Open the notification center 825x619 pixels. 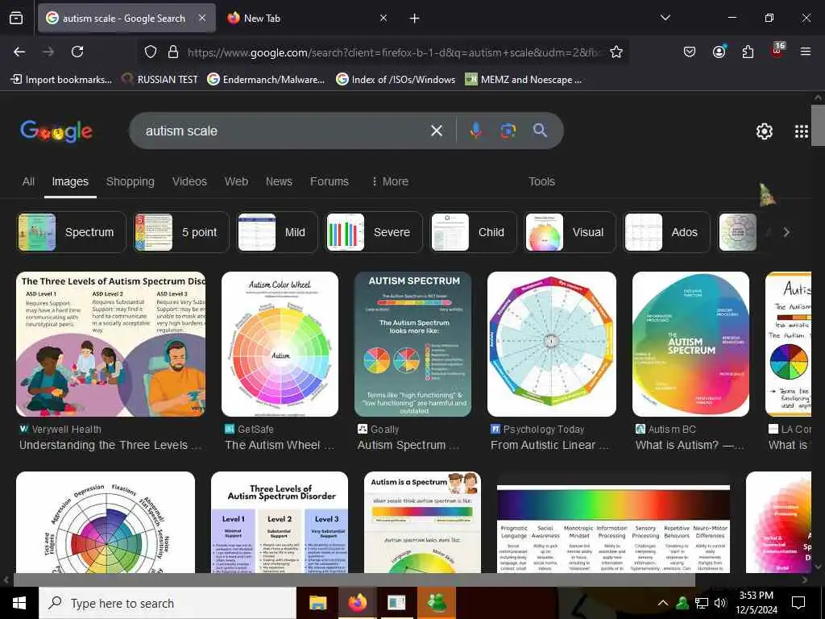(x=798, y=603)
